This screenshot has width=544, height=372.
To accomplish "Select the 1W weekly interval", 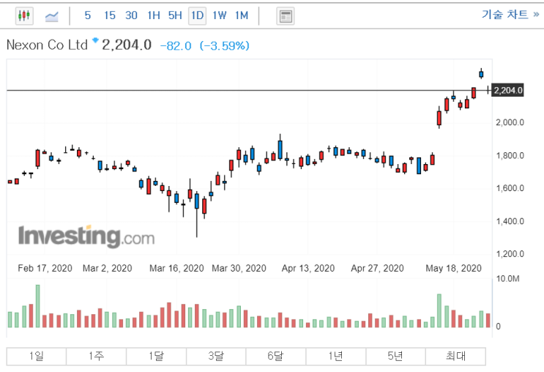I will click(219, 15).
